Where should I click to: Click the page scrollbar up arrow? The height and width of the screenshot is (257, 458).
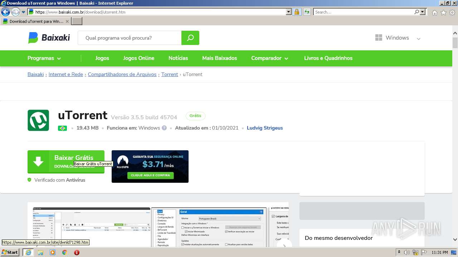(x=455, y=33)
